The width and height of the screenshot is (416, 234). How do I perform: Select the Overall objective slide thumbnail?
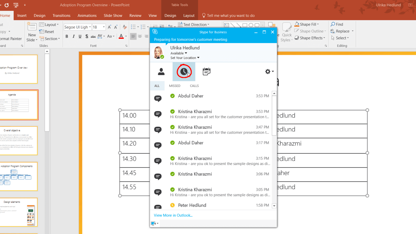tap(19, 140)
